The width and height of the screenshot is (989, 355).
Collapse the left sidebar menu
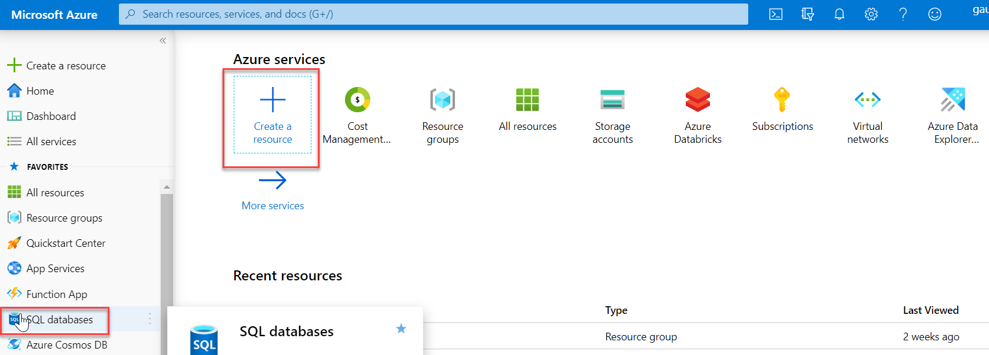point(163,41)
